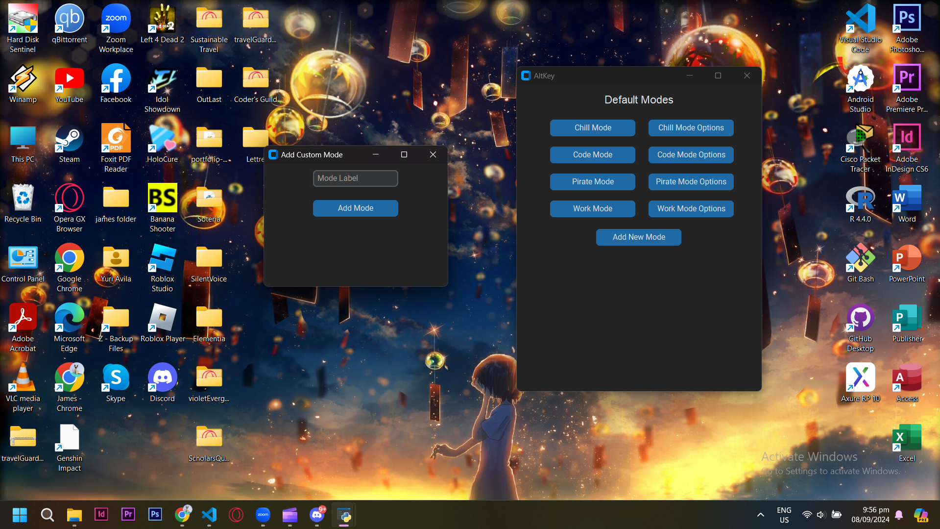Select the qBittorrent desktop icon

click(70, 24)
